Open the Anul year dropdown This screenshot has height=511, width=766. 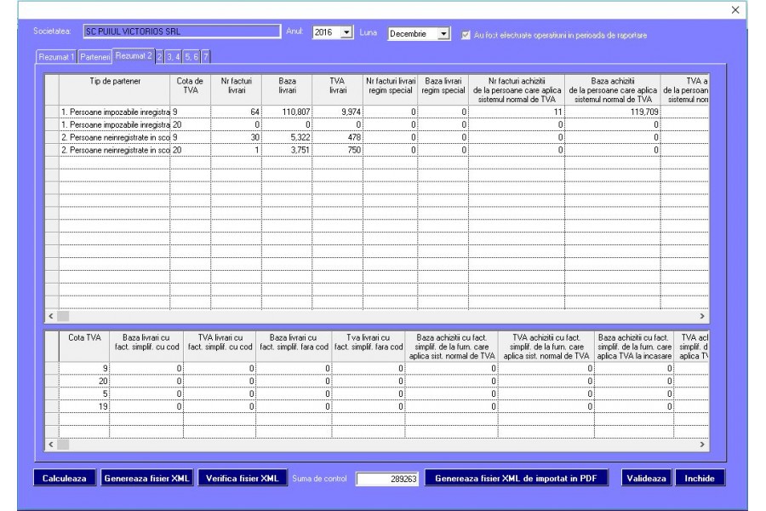(346, 32)
